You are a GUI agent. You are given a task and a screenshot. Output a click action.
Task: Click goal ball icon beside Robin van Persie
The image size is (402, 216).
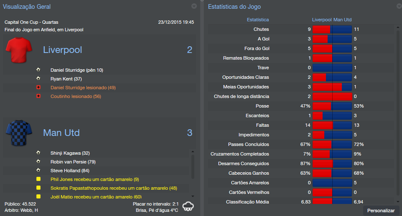tap(38, 162)
